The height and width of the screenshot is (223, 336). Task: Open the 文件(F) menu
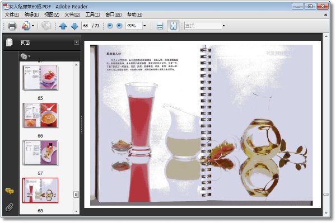click(x=12, y=15)
